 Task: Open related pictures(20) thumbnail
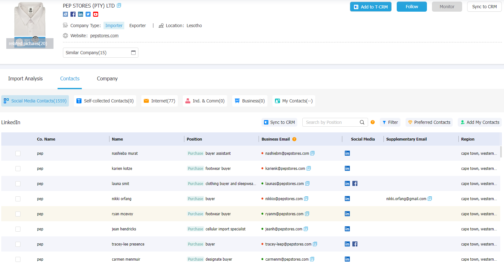point(30,43)
